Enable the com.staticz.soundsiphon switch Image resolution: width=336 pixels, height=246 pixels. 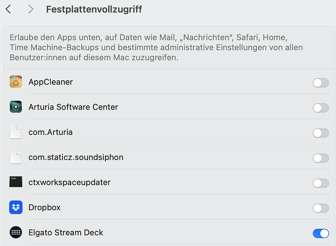click(321, 158)
